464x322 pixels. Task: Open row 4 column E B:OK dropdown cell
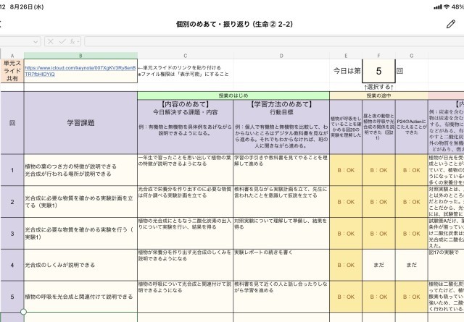coord(346,265)
